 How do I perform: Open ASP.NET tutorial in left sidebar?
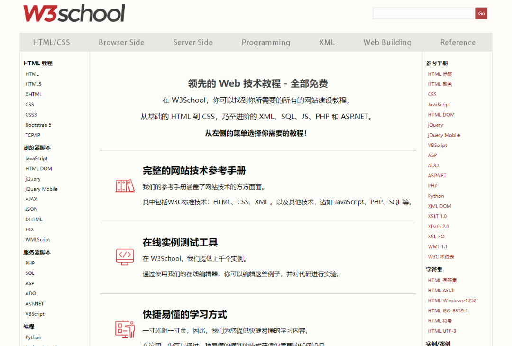click(x=34, y=303)
